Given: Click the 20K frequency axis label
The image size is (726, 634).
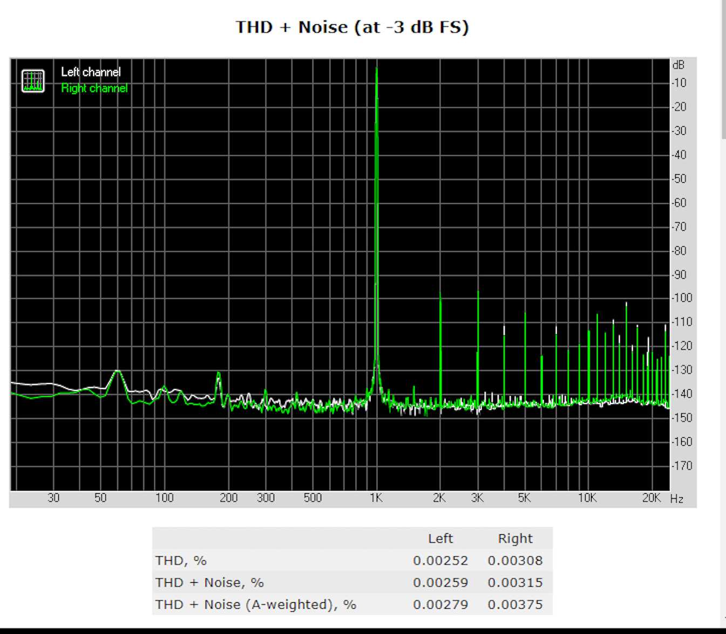Looking at the screenshot, I should 651,498.
